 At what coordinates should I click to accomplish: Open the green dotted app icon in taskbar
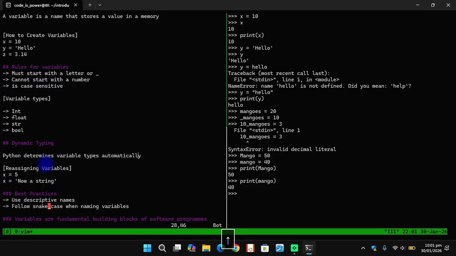[294, 248]
